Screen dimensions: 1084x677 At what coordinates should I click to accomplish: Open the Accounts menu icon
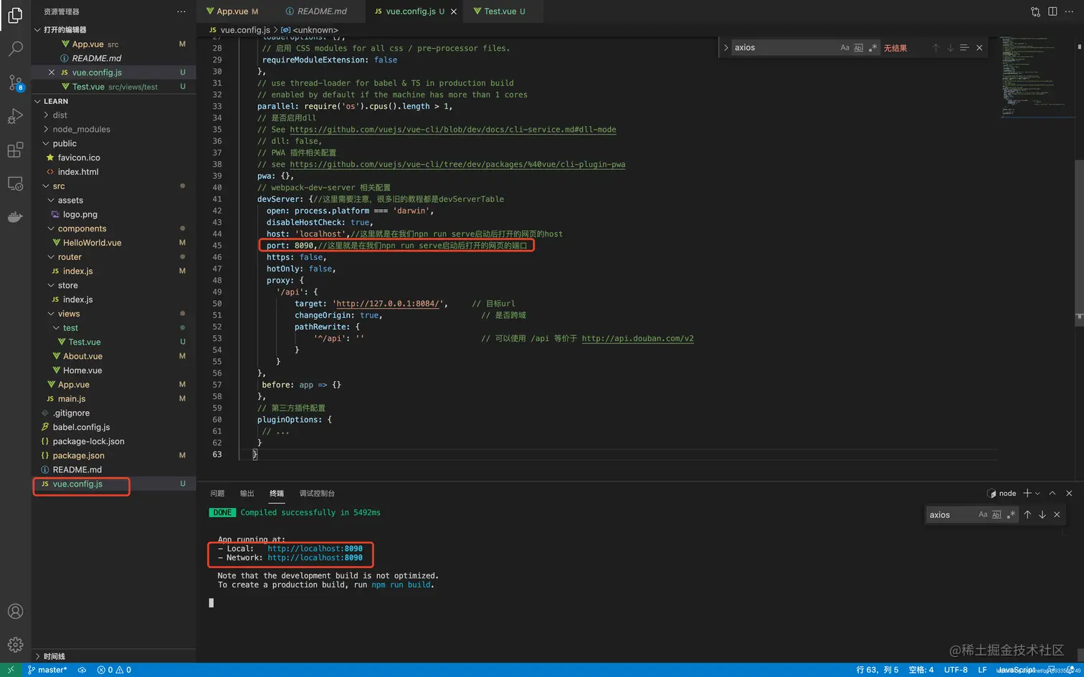(15, 611)
